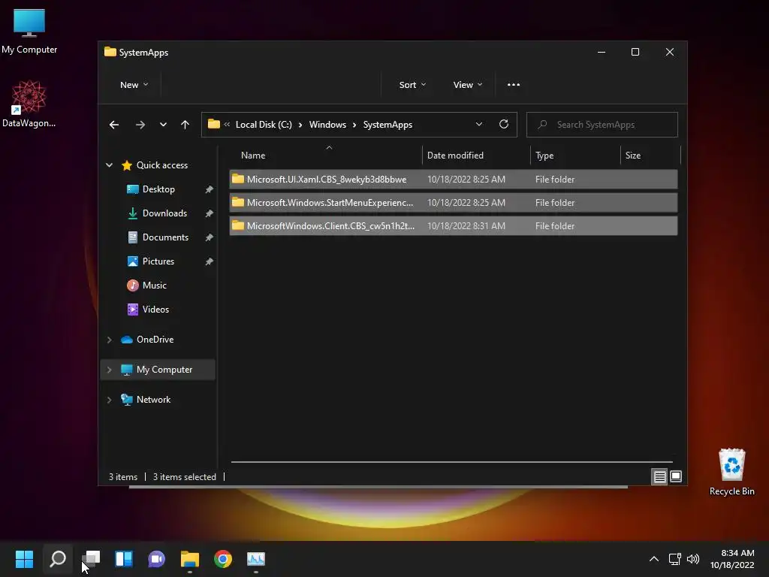Screen dimensions: 769x577
Task: Select OneDrive in navigation pane
Action: coord(155,340)
